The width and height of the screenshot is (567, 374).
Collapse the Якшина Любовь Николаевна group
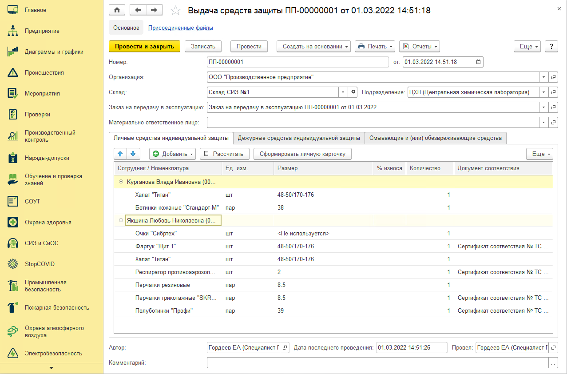coord(120,220)
